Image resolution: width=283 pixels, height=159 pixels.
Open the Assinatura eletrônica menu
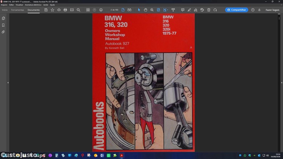(x=33, y=5)
